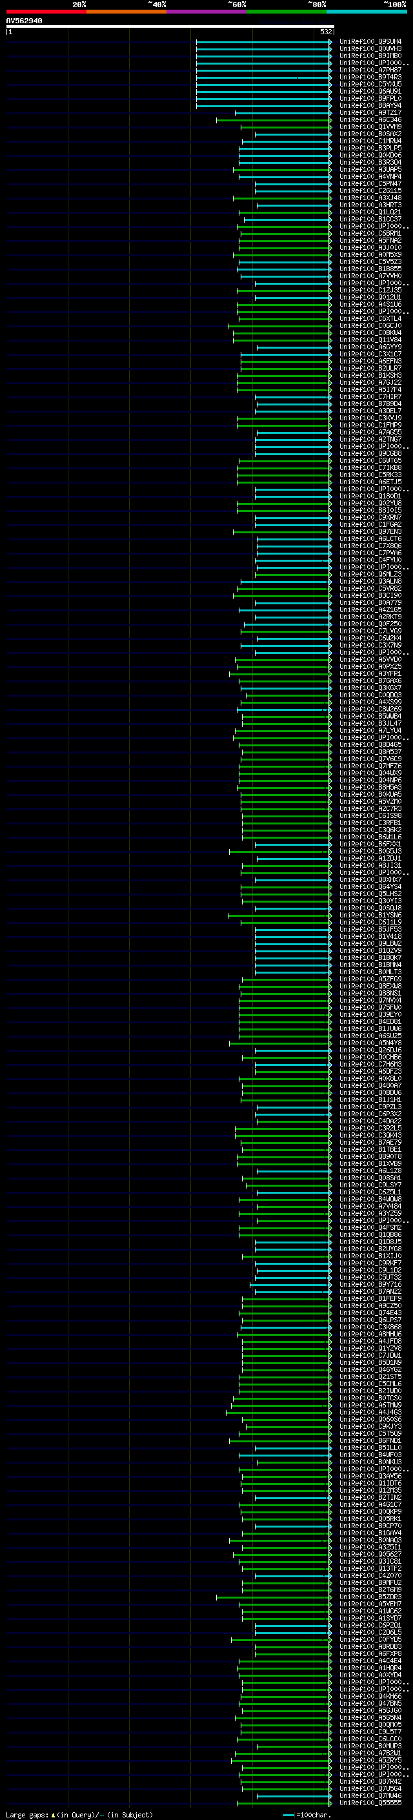Select hit label UniRef100_A0M5X9

[370, 254]
